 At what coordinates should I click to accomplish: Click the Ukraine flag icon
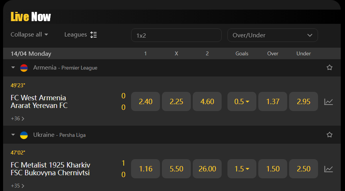(x=24, y=135)
